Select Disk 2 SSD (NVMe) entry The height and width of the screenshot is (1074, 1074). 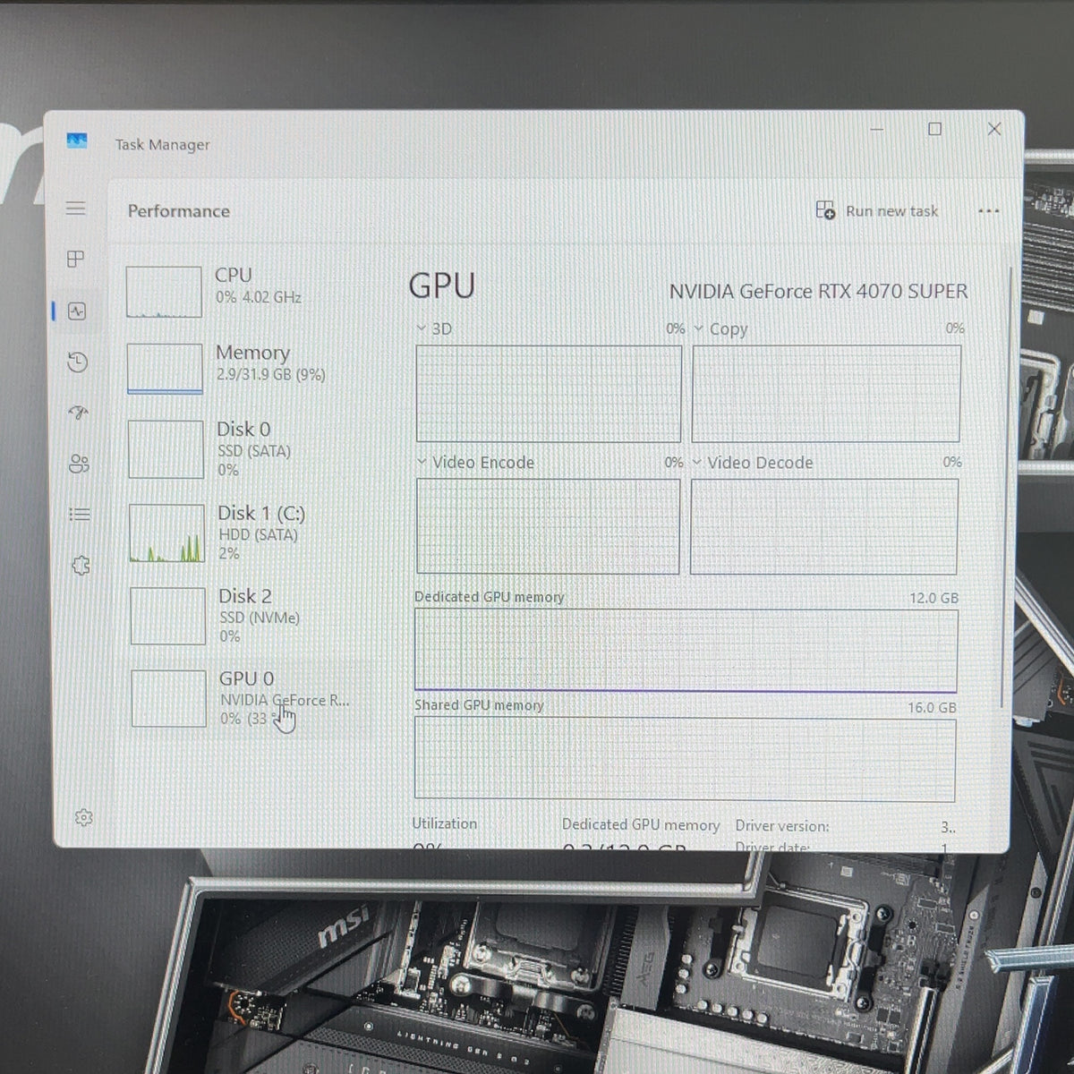tap(251, 615)
